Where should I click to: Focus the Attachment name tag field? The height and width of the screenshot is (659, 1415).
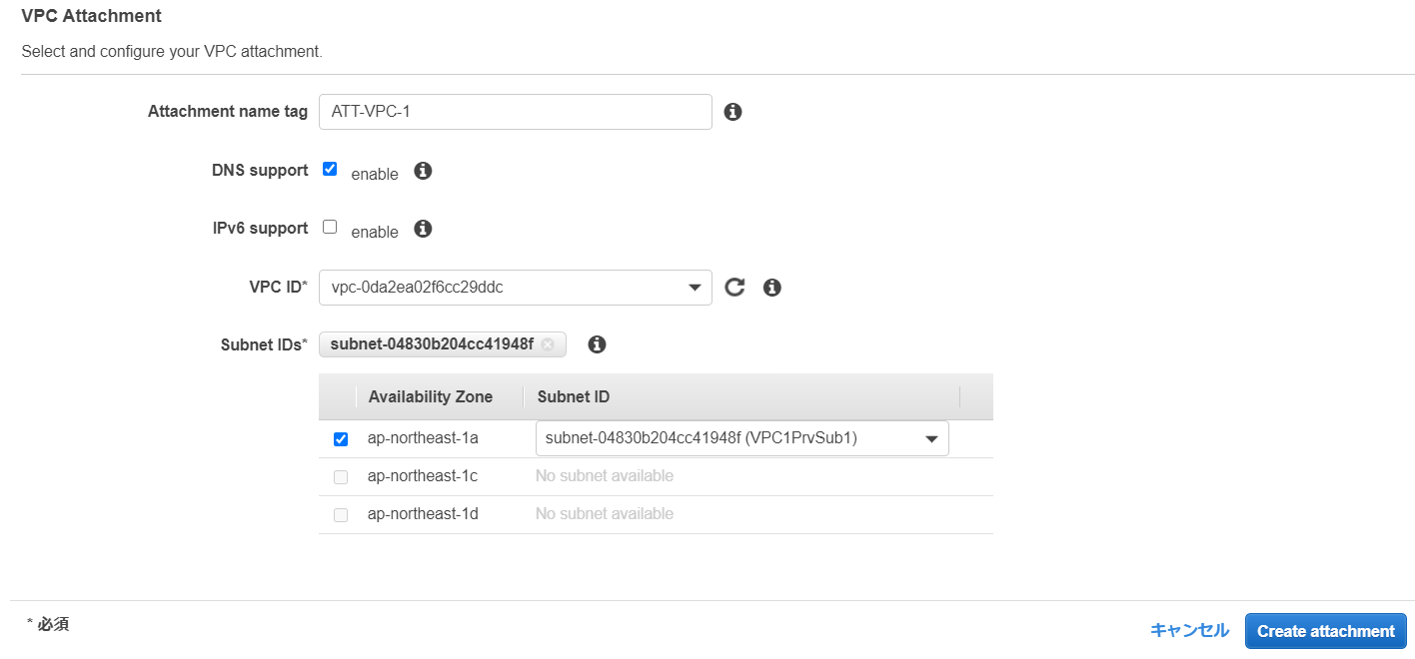click(x=515, y=112)
